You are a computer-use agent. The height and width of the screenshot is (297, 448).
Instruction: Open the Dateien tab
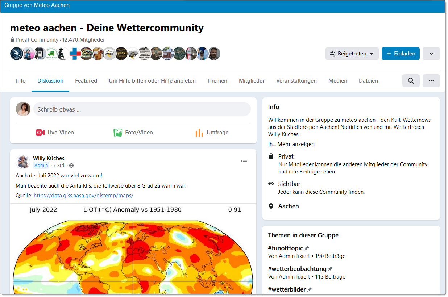tap(368, 81)
